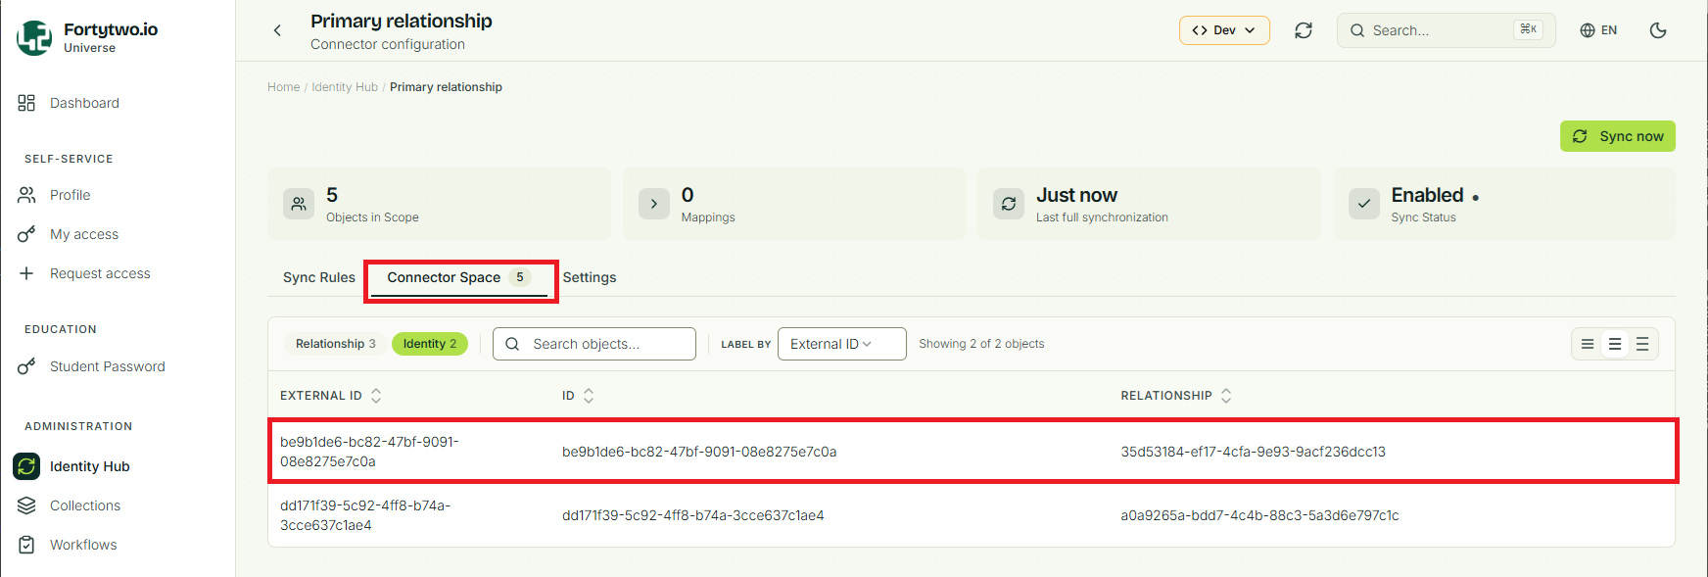Click the Collections layers icon
Image resolution: width=1708 pixels, height=577 pixels.
tap(26, 505)
